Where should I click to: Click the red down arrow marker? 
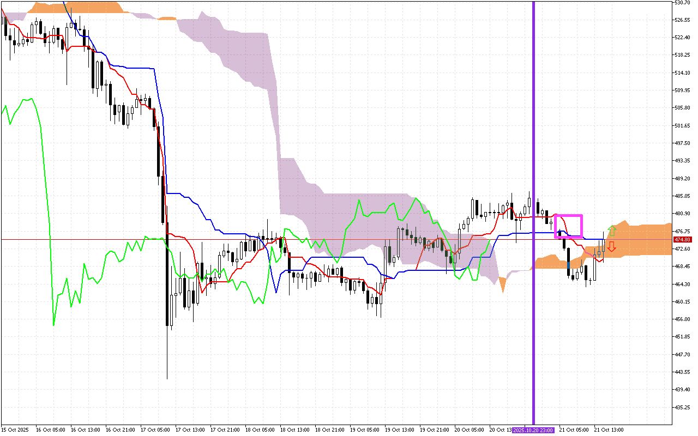[612, 246]
